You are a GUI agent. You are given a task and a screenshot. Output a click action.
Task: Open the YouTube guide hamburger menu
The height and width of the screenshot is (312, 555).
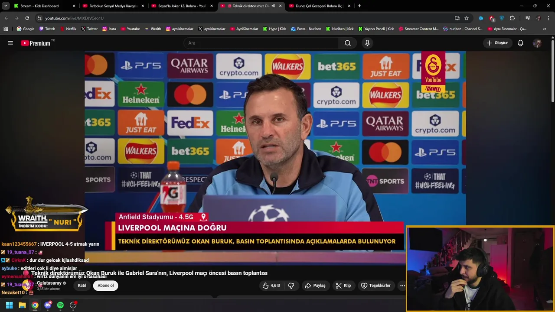coord(10,43)
